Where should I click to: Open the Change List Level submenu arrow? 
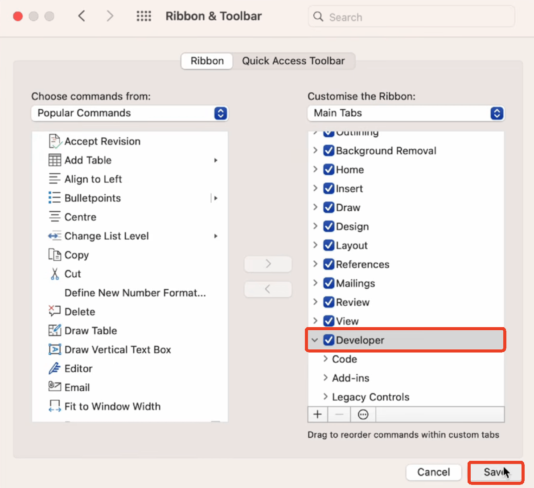216,236
